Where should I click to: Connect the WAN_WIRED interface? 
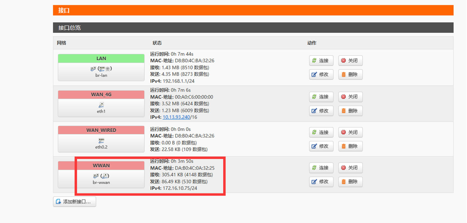[x=321, y=132]
